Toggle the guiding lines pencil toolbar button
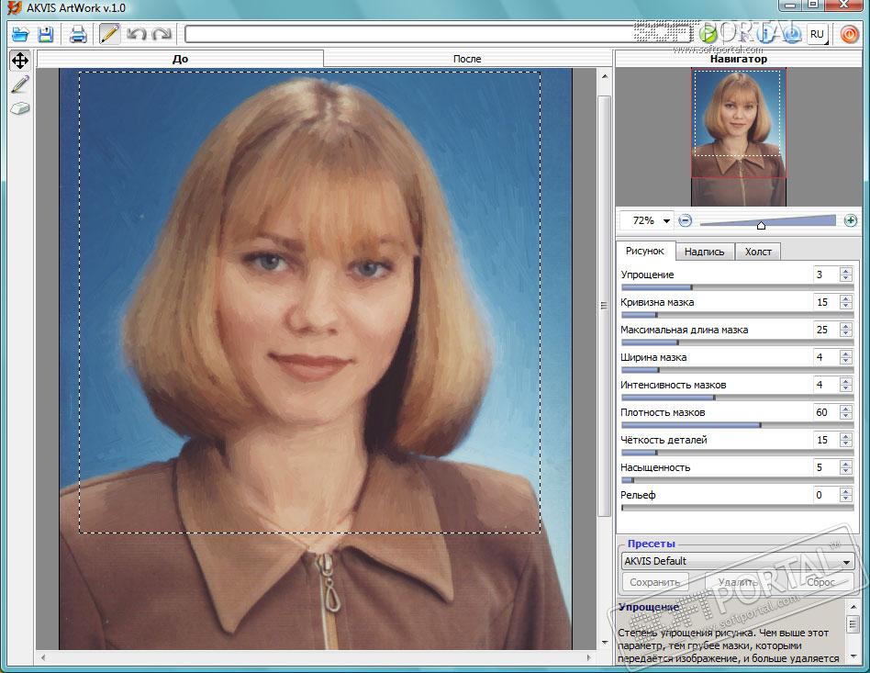The height and width of the screenshot is (673, 870). [109, 34]
